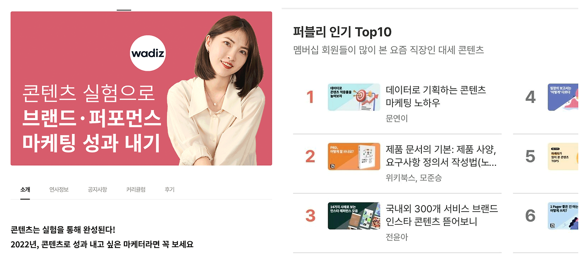Open title 제품 문서의 기본: 제품 사양
Viewport: 585px width, 270px height.
point(441,156)
